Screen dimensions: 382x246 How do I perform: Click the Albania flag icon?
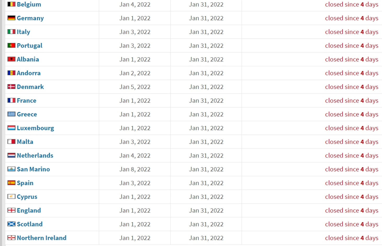12,59
